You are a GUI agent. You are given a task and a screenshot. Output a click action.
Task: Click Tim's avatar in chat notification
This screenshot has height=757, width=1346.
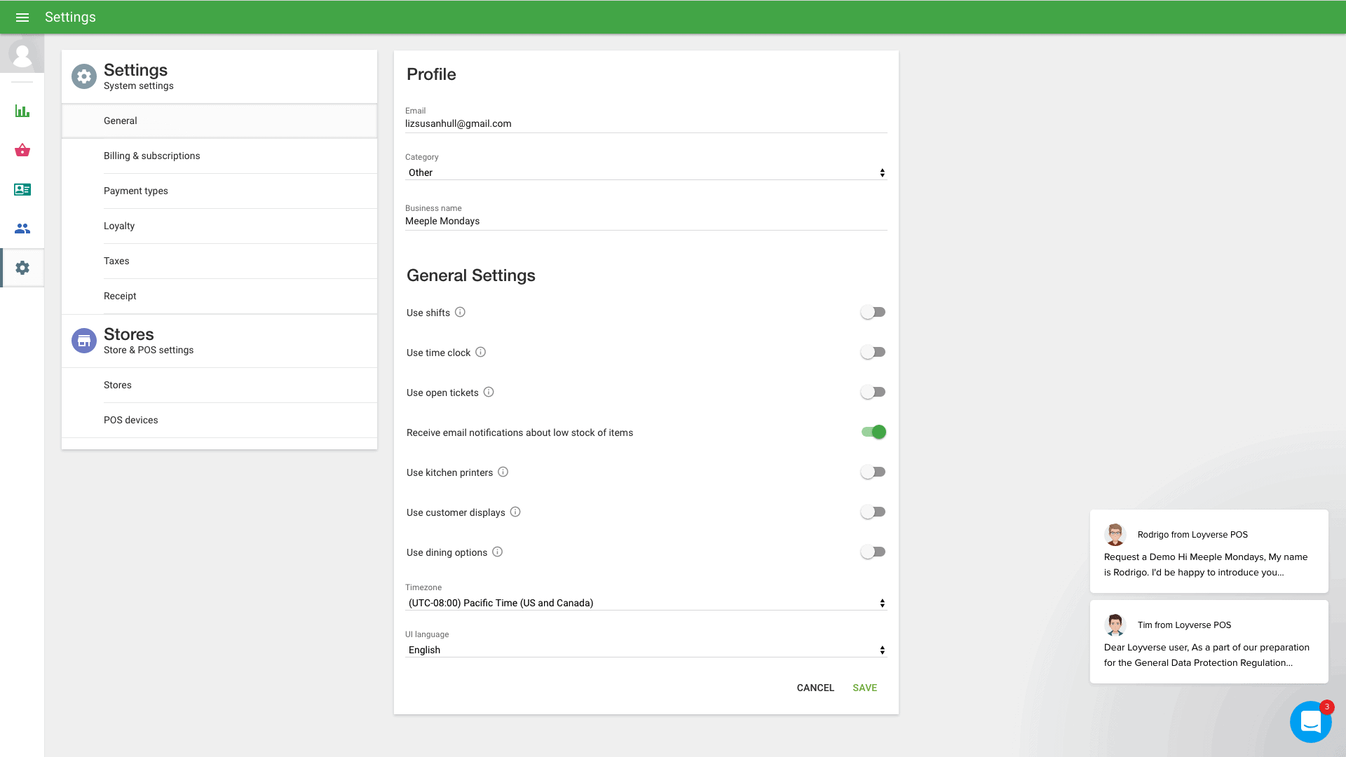pyautogui.click(x=1115, y=625)
